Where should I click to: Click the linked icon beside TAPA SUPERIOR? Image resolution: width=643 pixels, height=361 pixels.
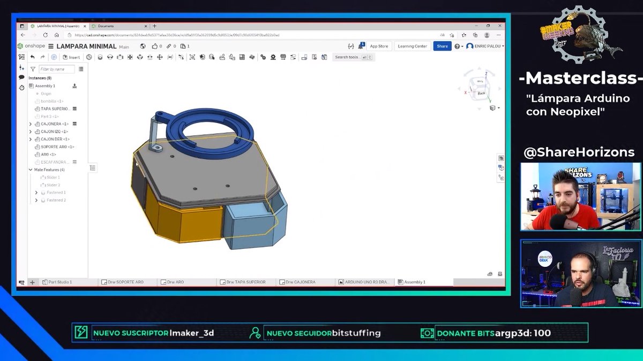74,109
